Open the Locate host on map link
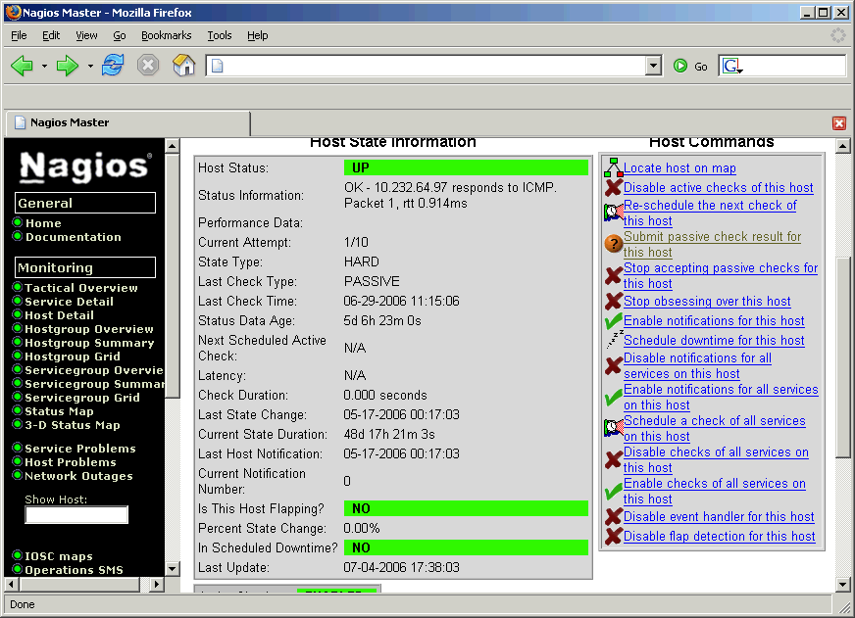This screenshot has height=618, width=855. click(679, 168)
